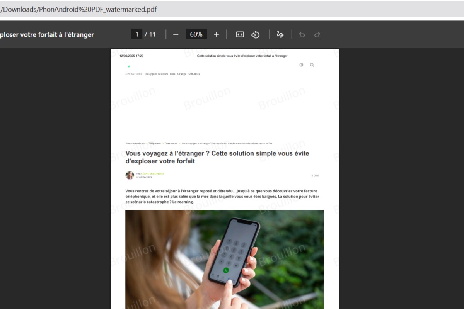Screen dimensions: 464x309
Task: Follow the Opérateurs breadcrumb link
Action: click(171, 143)
